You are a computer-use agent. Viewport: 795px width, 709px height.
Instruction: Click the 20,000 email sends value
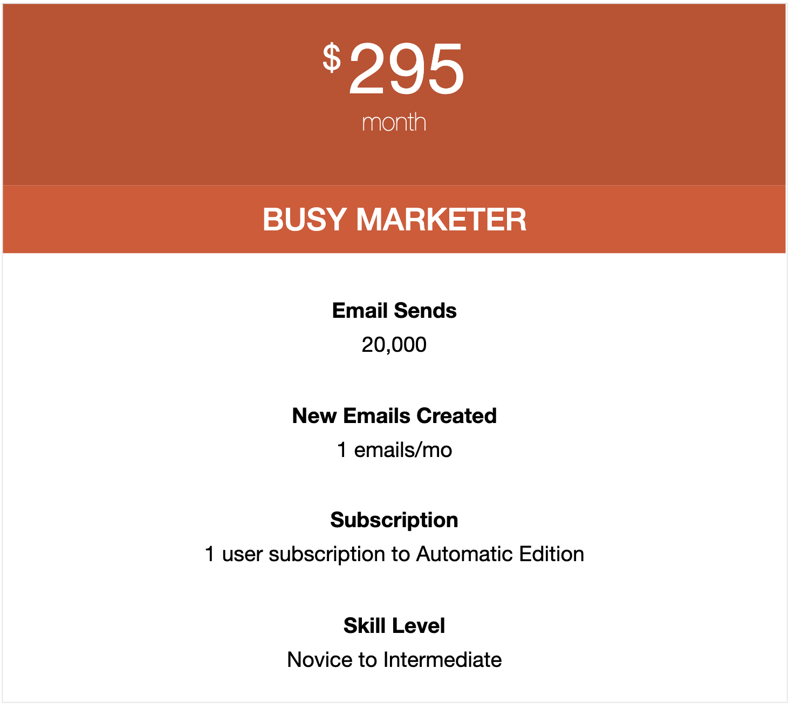pyautogui.click(x=394, y=345)
